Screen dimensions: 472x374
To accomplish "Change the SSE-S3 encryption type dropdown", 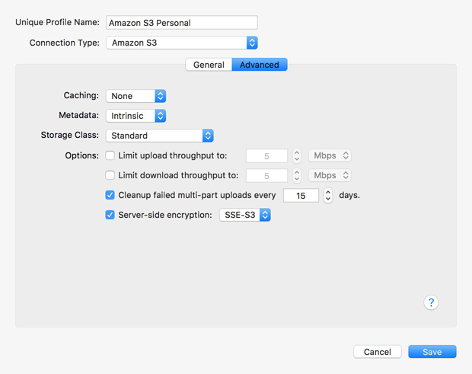I will tap(245, 215).
